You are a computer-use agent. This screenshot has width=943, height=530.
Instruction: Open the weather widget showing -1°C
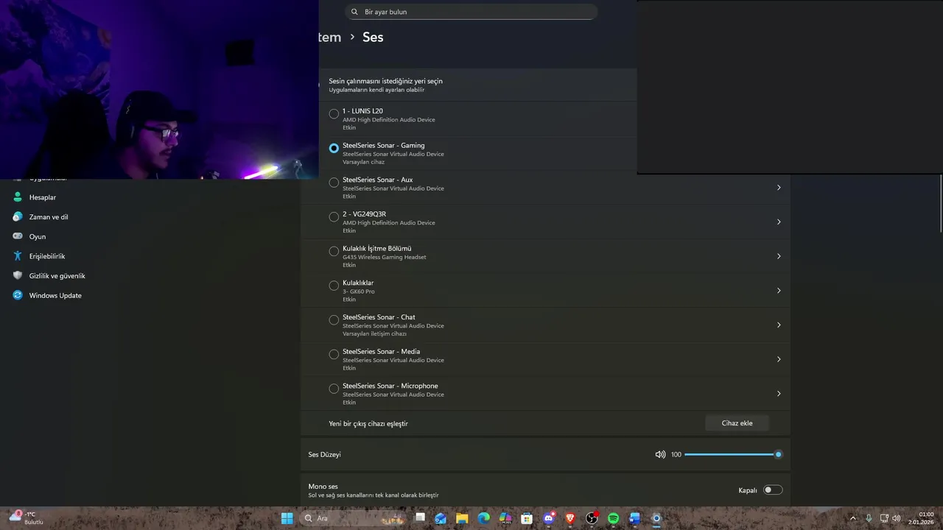click(27, 517)
